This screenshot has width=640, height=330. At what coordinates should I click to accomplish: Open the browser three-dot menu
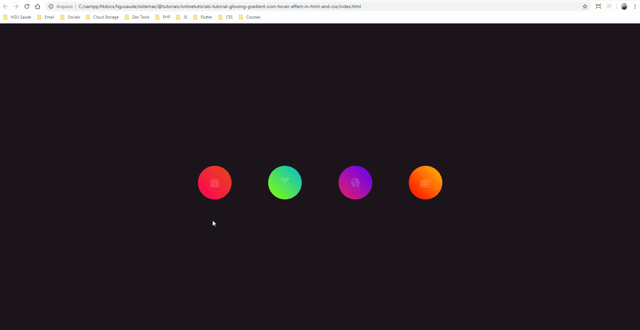tap(635, 6)
